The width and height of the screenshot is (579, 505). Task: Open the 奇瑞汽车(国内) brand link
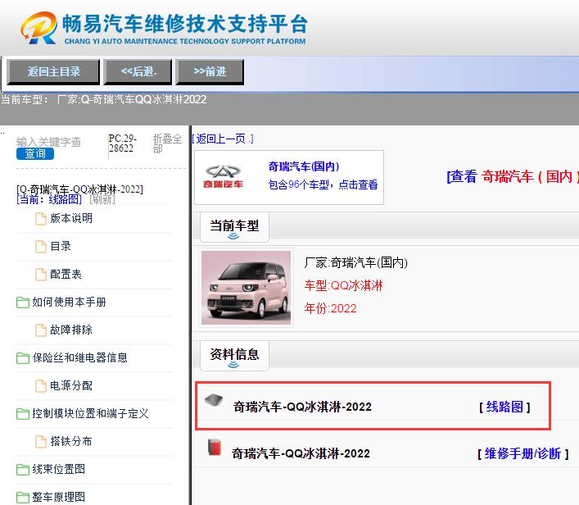[x=304, y=166]
